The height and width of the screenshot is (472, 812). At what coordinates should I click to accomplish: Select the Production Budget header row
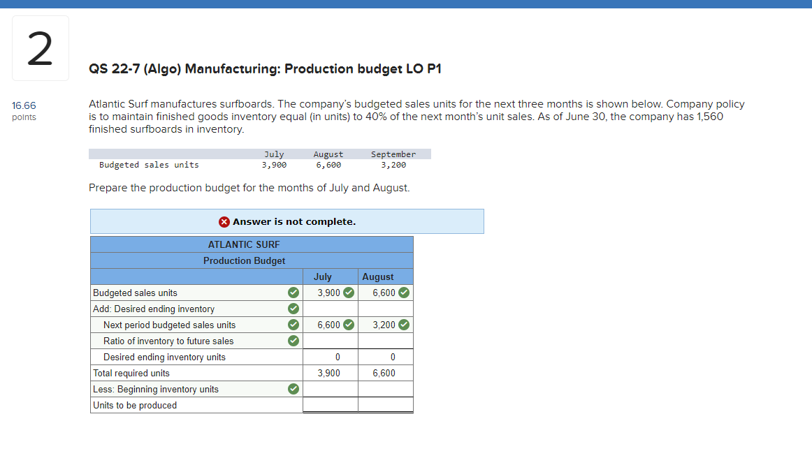point(244,260)
